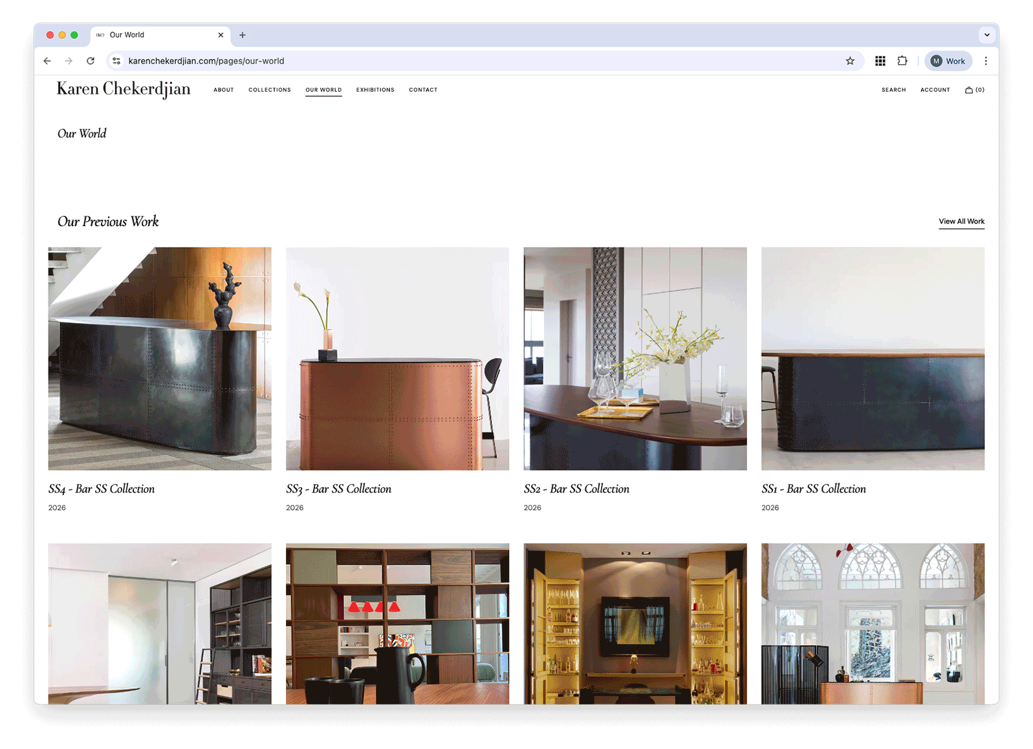Image resolution: width=1033 pixels, height=749 pixels.
Task: Open the SS4 bar photo thumbnail
Action: 160,359
